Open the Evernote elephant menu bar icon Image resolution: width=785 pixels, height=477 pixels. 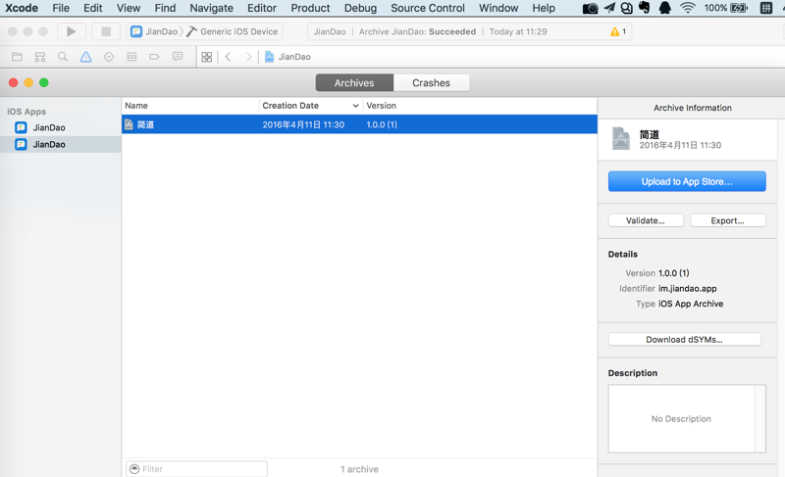point(645,8)
